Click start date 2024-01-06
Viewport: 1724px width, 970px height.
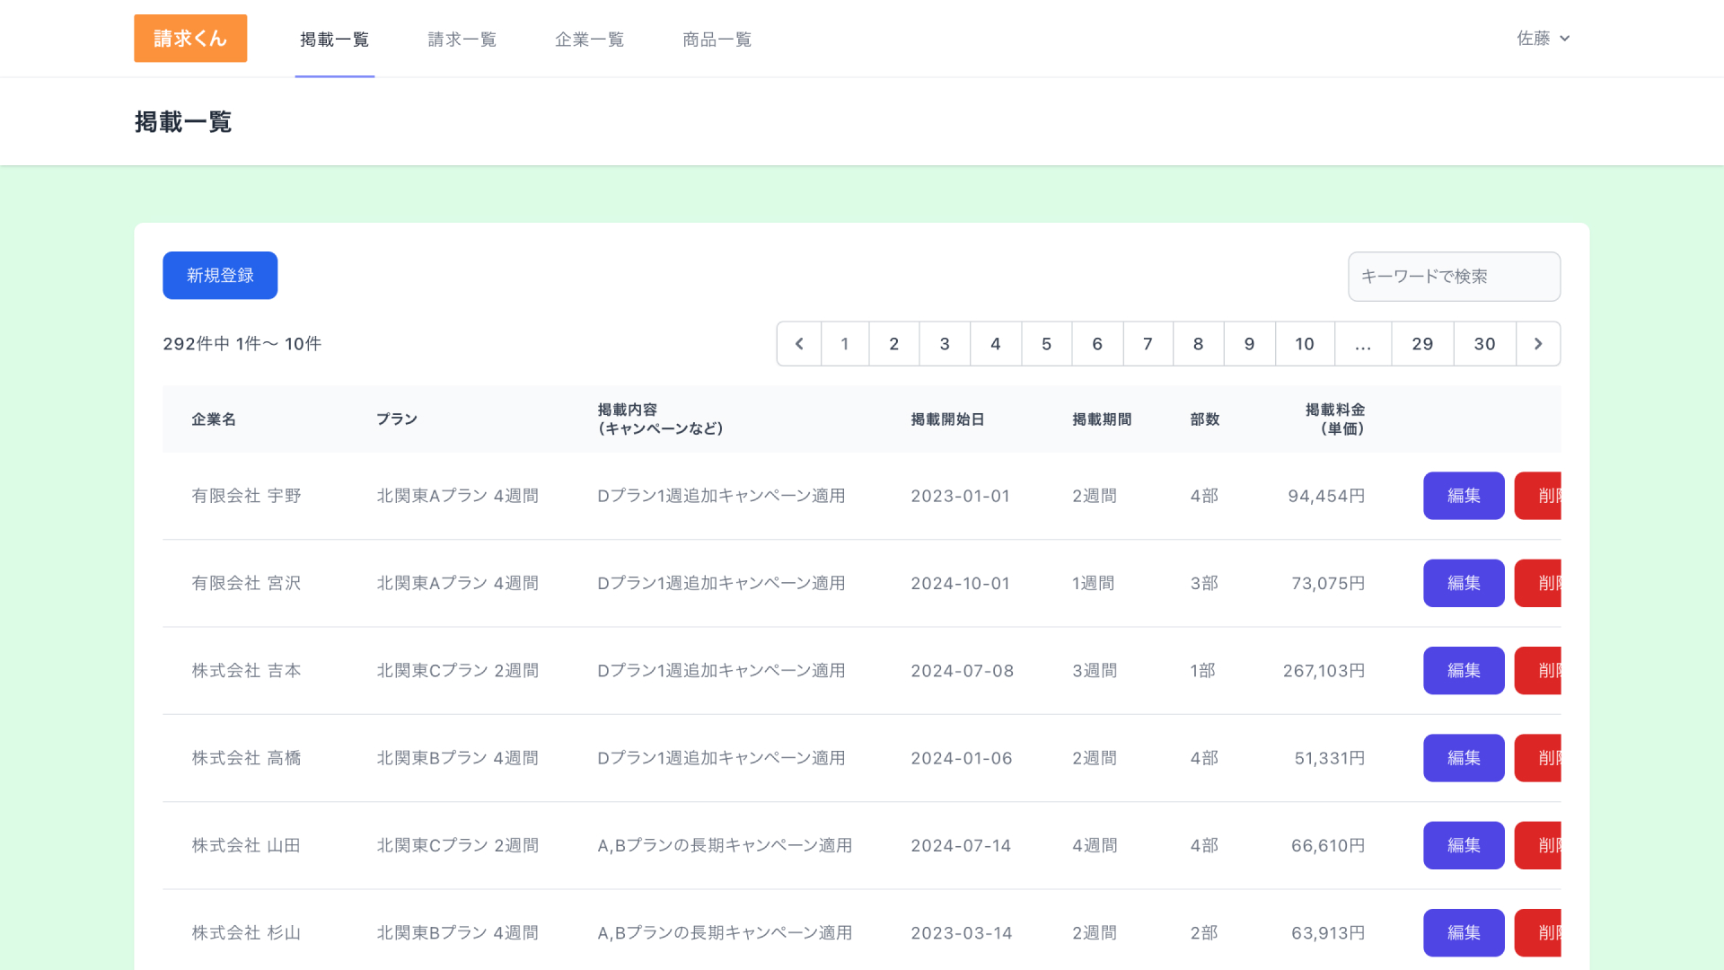[x=962, y=758]
